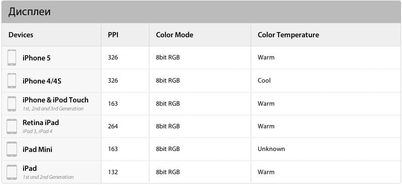
Task: Select the Color Temperature column header
Action: coord(288,34)
